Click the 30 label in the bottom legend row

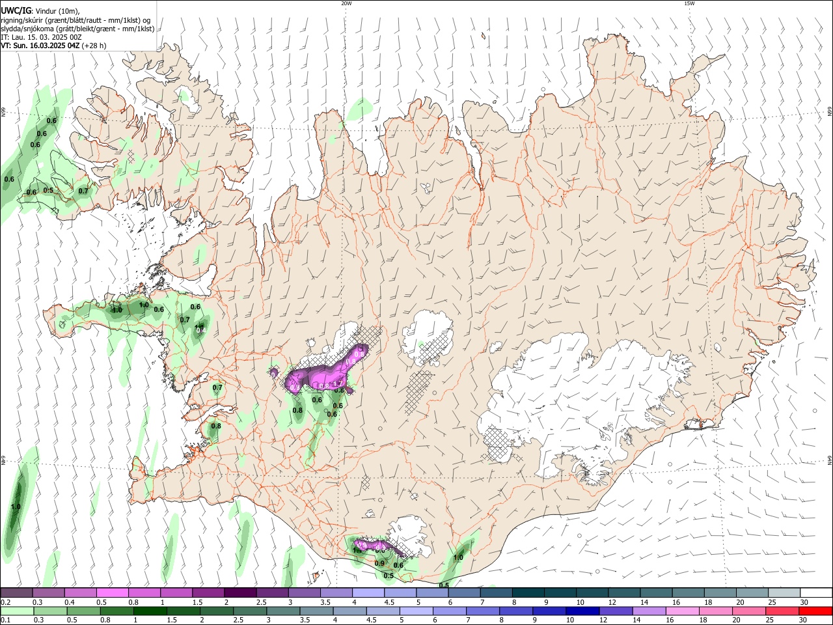click(803, 620)
